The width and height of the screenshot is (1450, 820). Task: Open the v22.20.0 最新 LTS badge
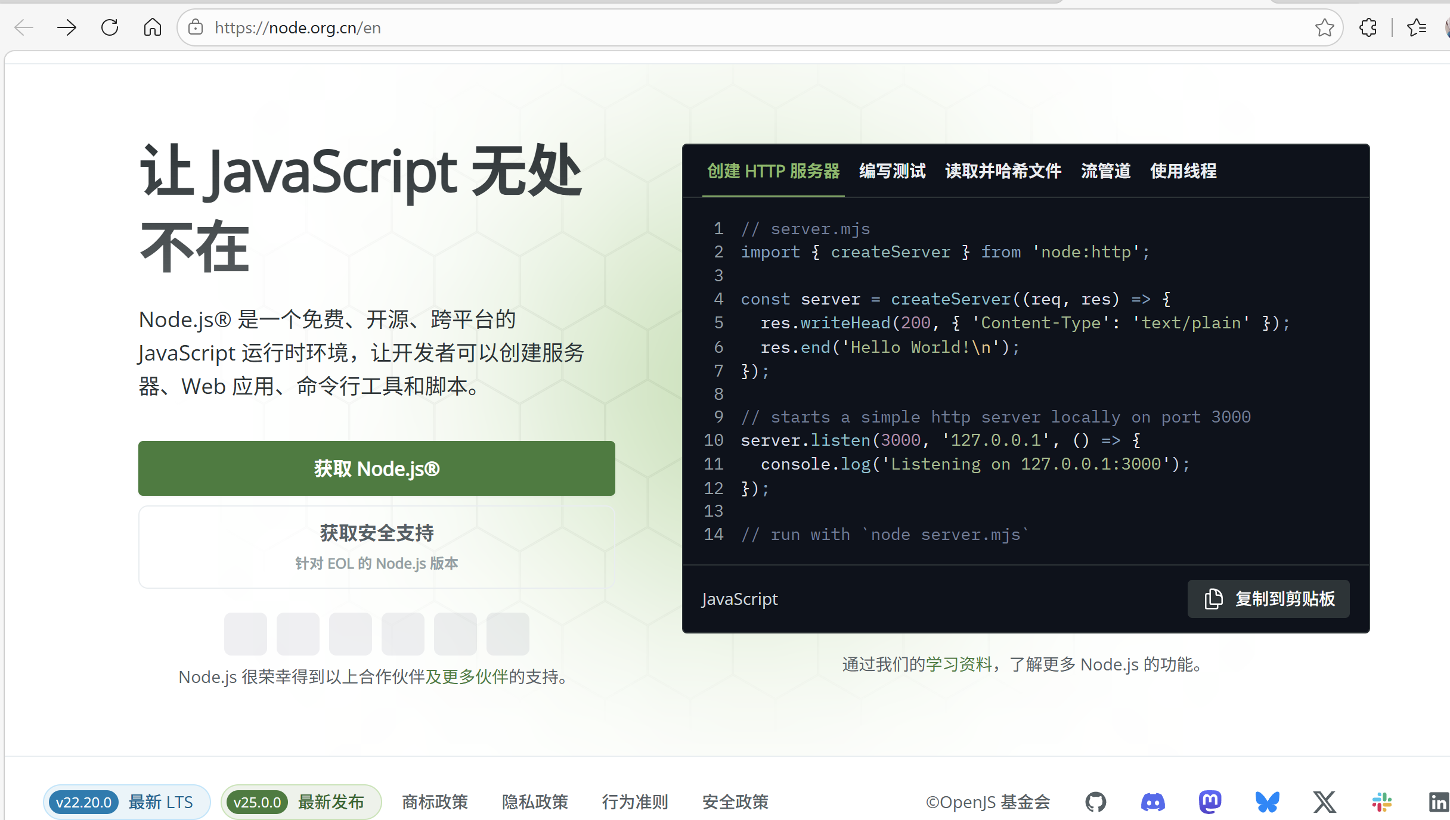click(126, 802)
